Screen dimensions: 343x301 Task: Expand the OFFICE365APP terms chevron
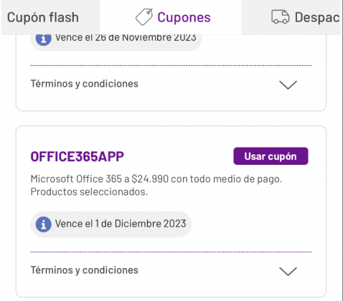288,272
